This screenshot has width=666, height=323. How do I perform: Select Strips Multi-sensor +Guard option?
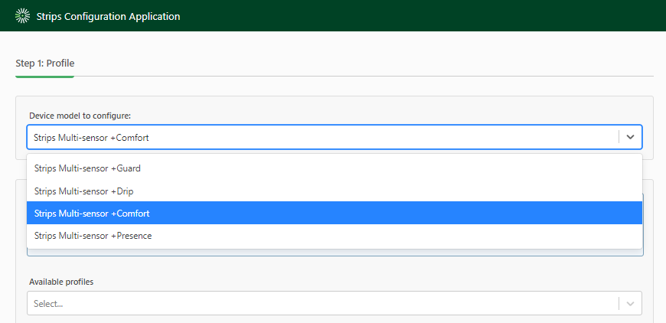pos(335,168)
